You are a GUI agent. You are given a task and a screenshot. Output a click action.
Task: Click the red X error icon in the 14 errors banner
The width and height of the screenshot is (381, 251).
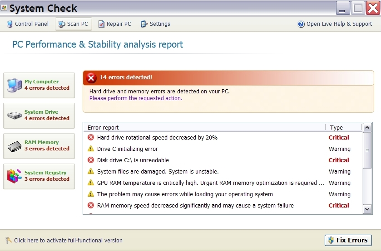tap(91, 78)
